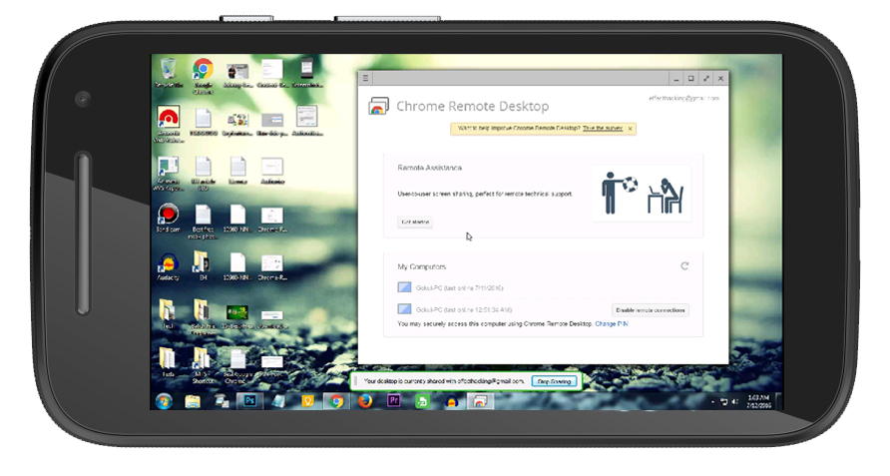Click the Get started button under Remote Assistance
Image resolution: width=890 pixels, height=476 pixels.
415,223
